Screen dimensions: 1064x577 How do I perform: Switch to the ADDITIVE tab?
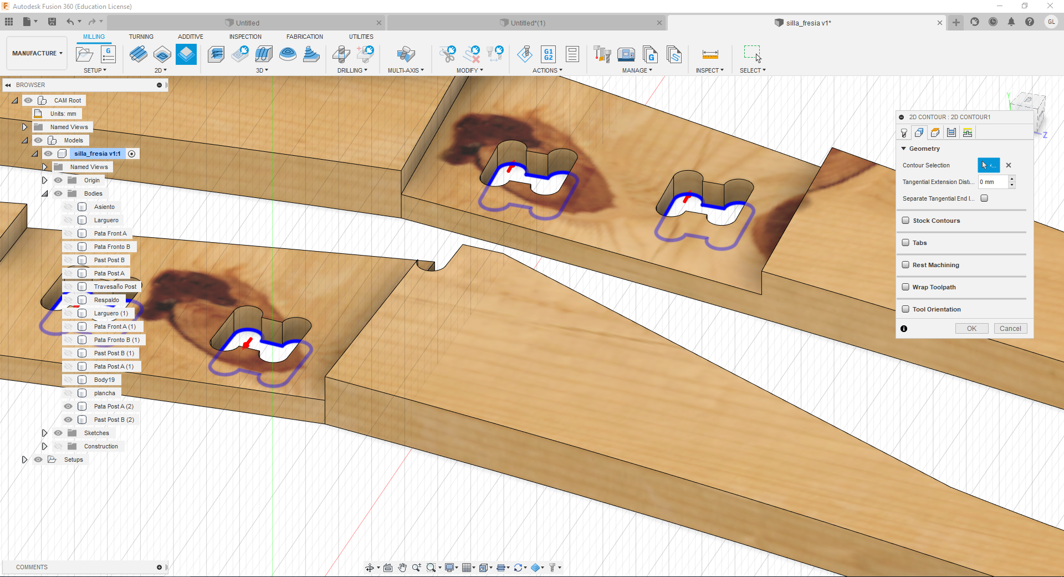pyautogui.click(x=191, y=37)
